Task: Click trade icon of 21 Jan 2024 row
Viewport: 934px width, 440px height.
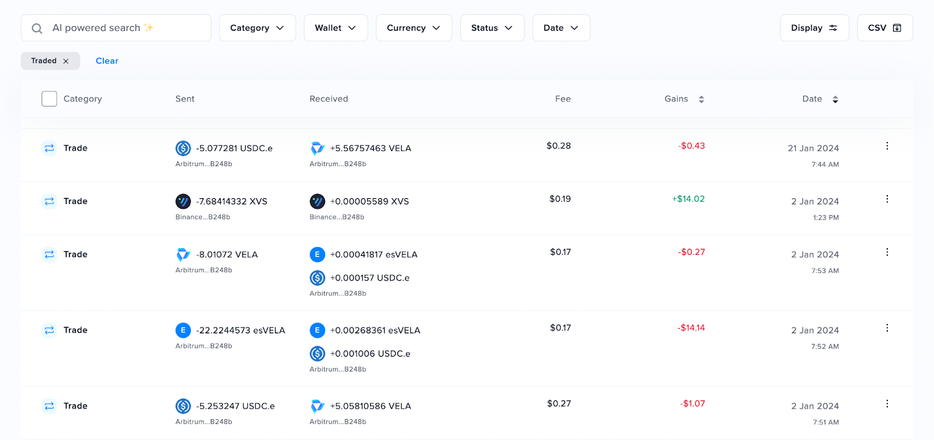Action: (49, 148)
